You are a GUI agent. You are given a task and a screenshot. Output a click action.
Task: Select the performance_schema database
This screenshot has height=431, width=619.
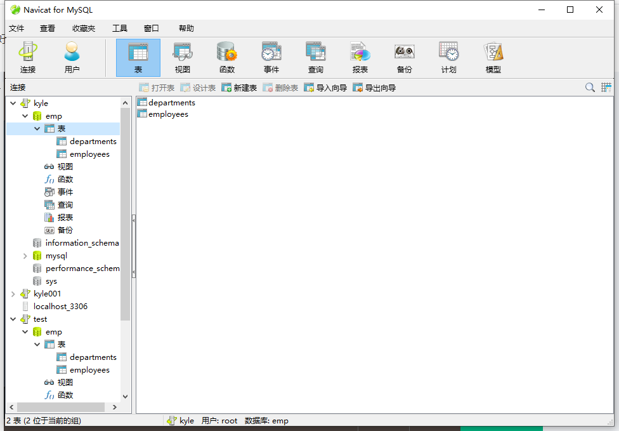(76, 269)
